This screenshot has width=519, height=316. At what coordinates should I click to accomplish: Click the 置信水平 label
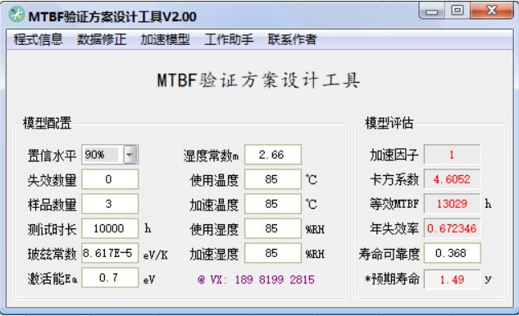52,156
